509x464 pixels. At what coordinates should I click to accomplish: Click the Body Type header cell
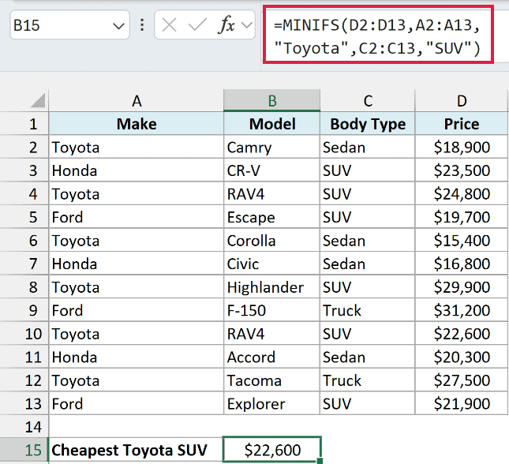click(x=368, y=124)
